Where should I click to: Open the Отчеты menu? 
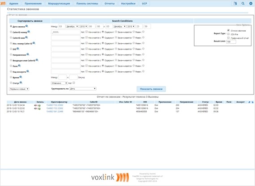(110, 4)
